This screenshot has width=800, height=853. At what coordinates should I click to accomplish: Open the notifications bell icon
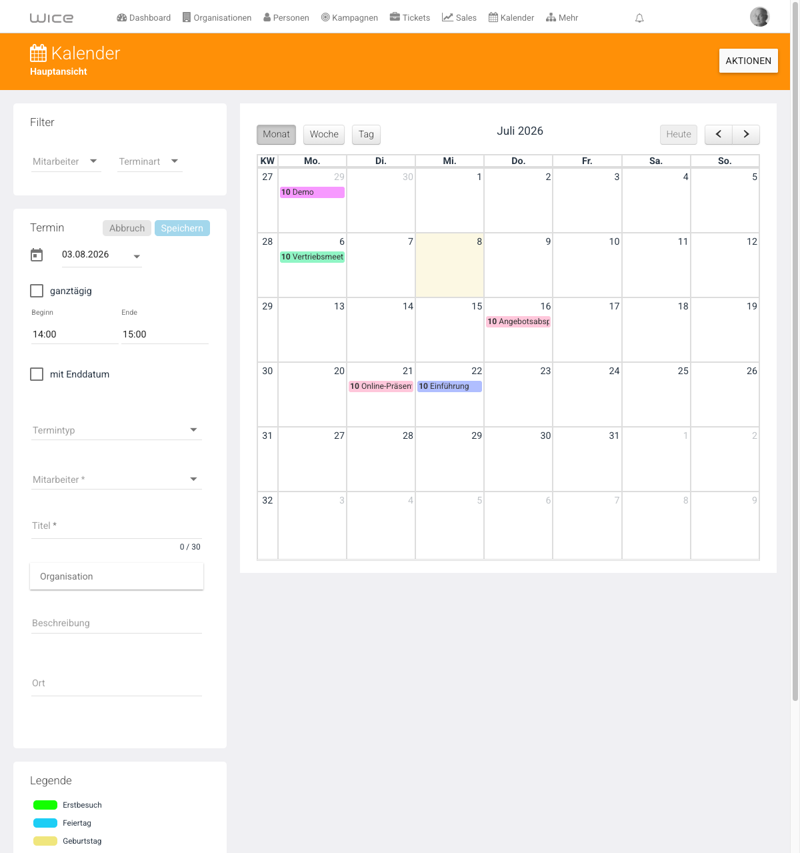click(639, 18)
